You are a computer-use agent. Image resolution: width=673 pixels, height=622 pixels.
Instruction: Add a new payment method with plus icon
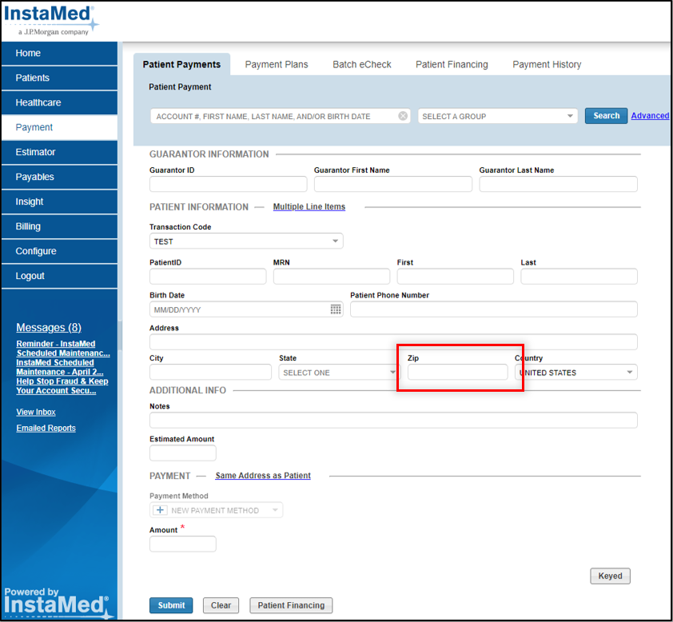tap(160, 509)
